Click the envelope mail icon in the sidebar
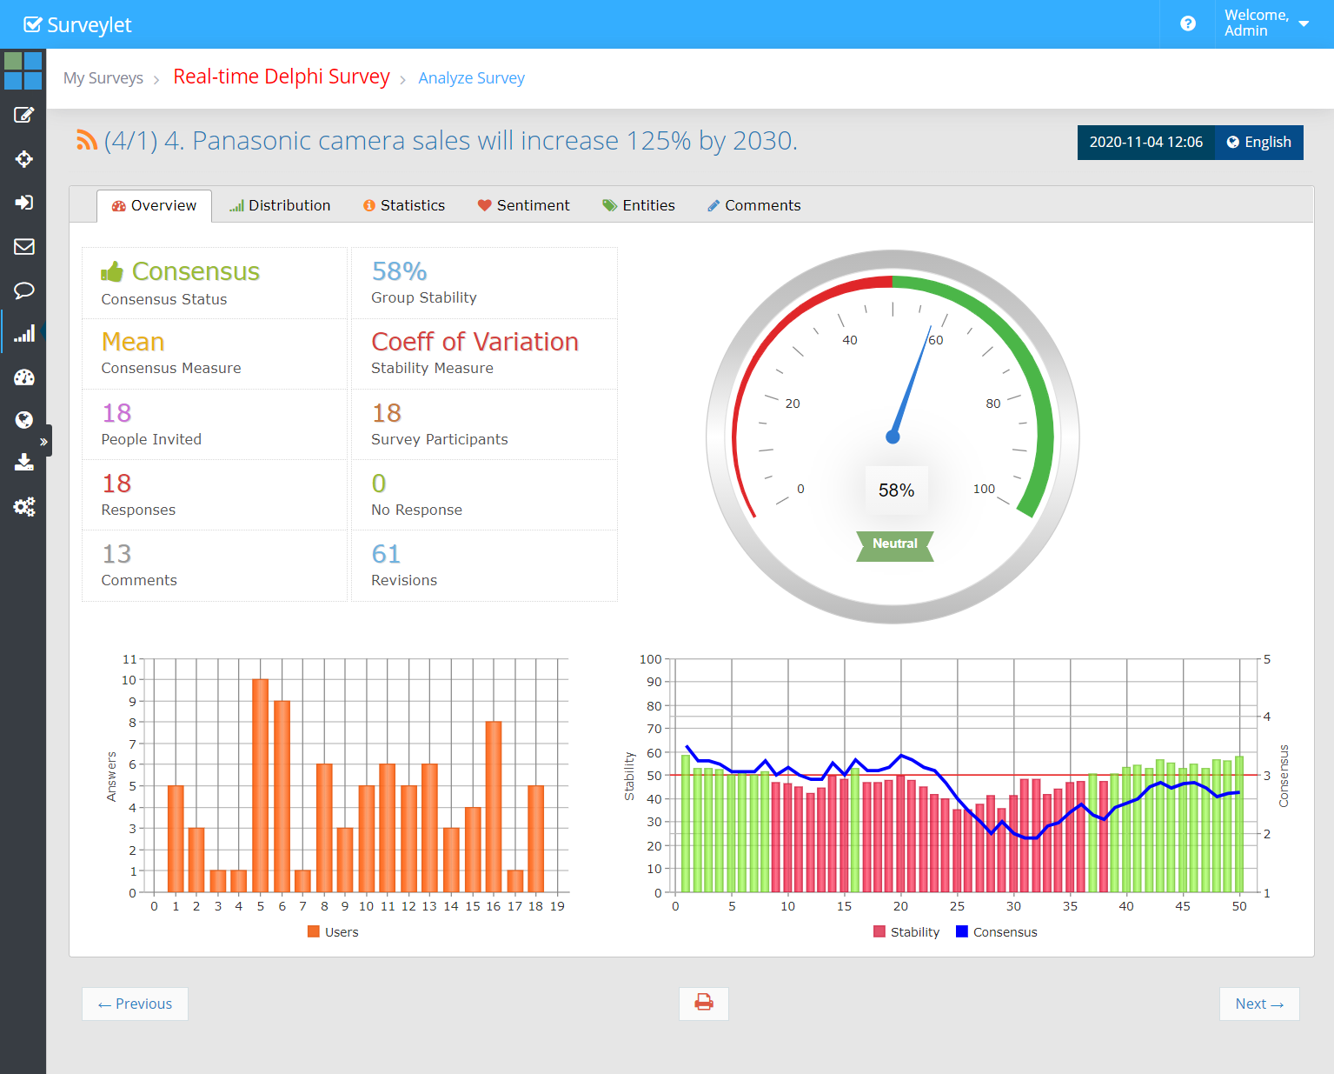This screenshot has width=1334, height=1074. (23, 247)
